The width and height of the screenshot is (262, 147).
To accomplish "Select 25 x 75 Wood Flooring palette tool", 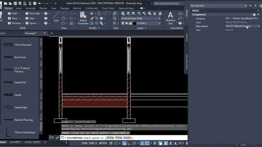I will (17, 70).
